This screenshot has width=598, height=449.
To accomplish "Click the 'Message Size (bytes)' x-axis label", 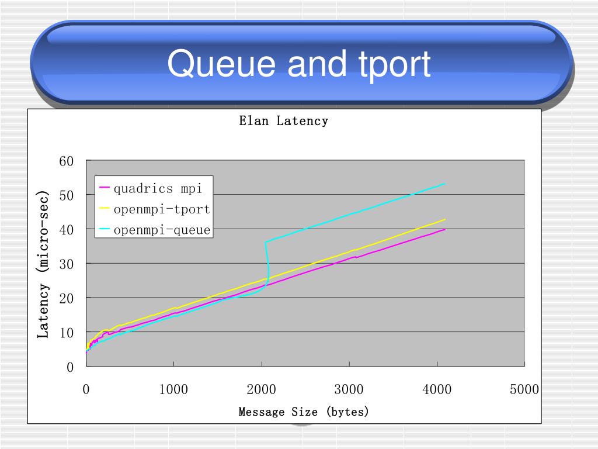I will click(x=304, y=412).
